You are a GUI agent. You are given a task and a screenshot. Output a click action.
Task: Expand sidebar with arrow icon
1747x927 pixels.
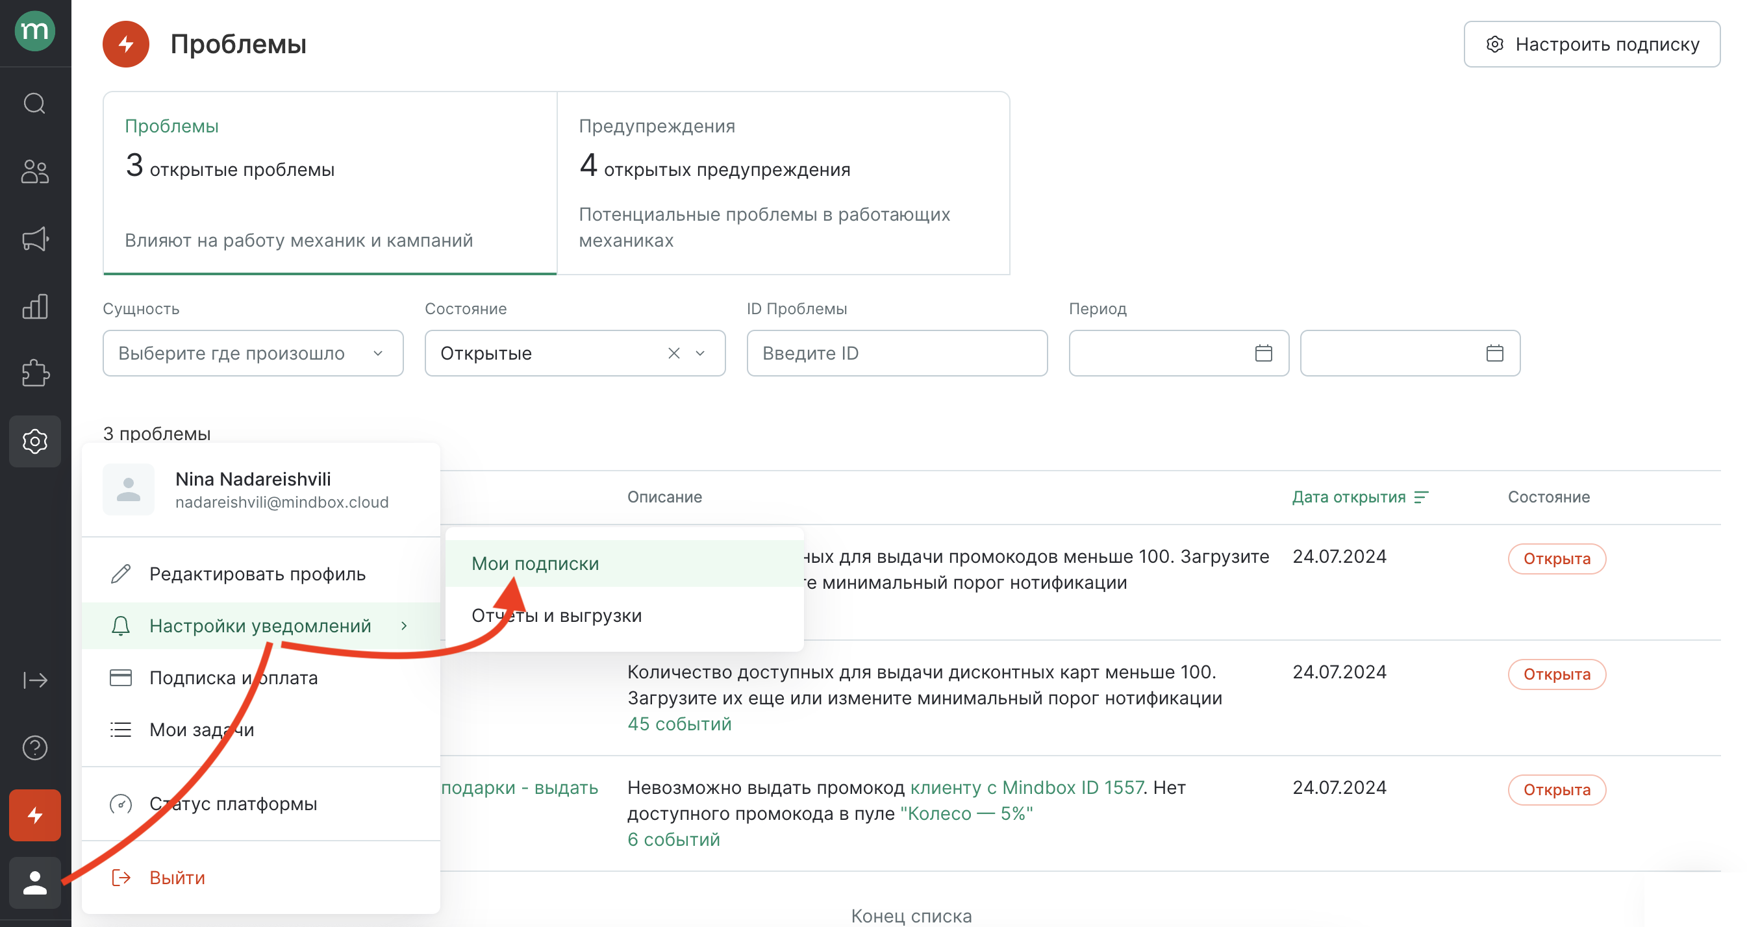(34, 680)
